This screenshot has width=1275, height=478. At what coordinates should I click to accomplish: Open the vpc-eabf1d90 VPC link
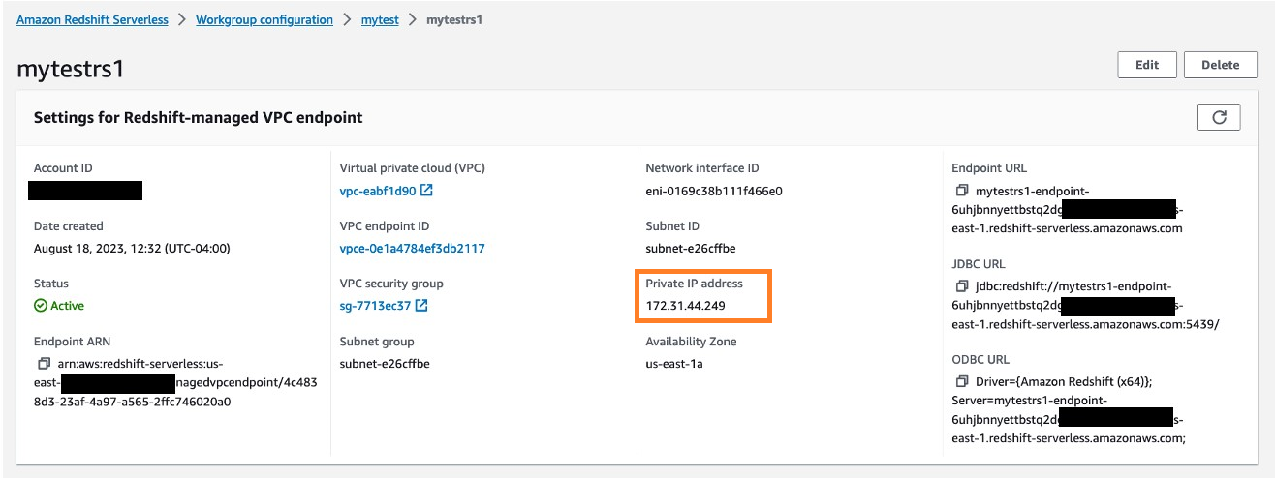tap(378, 191)
